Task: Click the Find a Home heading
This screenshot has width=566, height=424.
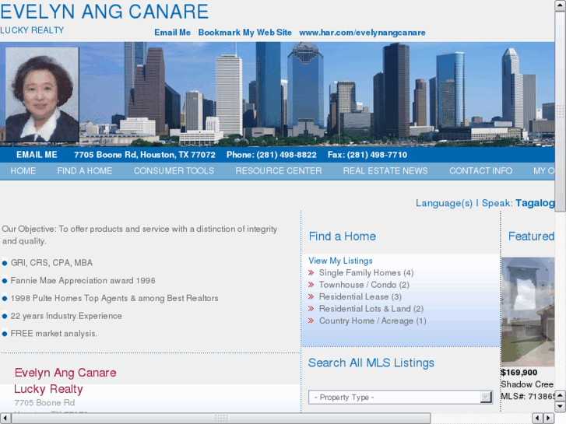Action: coord(343,237)
